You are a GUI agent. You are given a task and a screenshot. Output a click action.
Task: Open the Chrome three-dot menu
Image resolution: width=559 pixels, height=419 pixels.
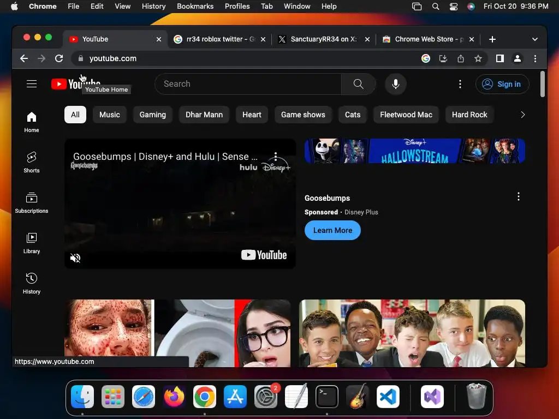535,58
